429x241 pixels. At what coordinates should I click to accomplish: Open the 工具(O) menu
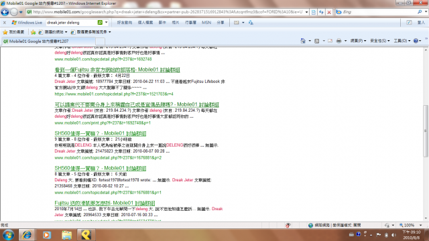coord(402,41)
